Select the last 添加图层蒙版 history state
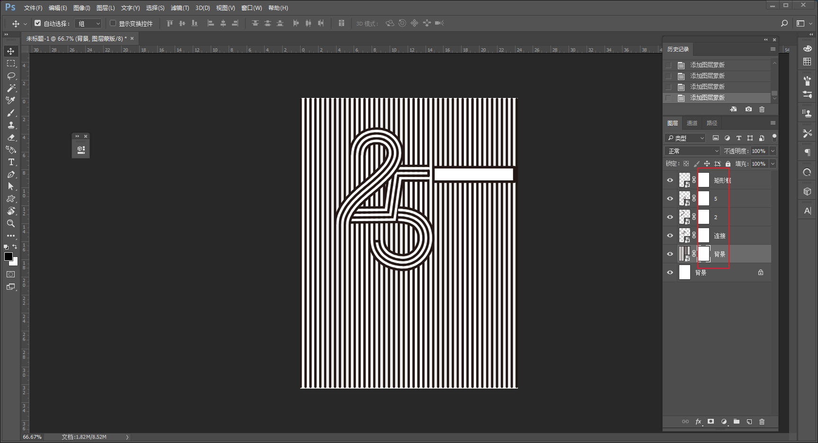Screen dimensions: 818x443 click(717, 98)
